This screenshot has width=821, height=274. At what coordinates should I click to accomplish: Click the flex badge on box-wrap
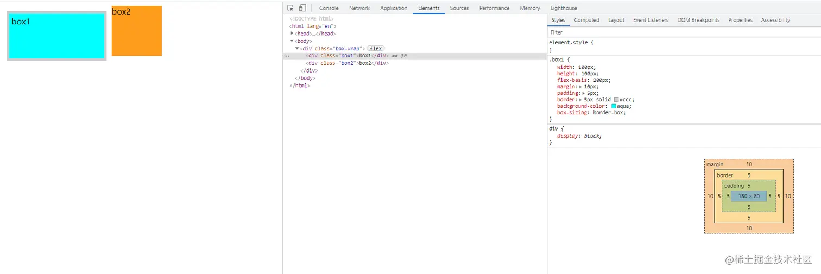(376, 48)
